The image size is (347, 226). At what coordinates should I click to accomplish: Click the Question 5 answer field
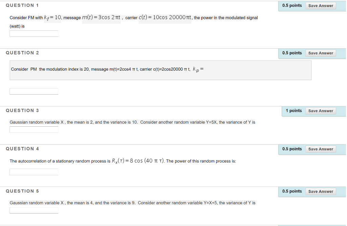[34, 210]
